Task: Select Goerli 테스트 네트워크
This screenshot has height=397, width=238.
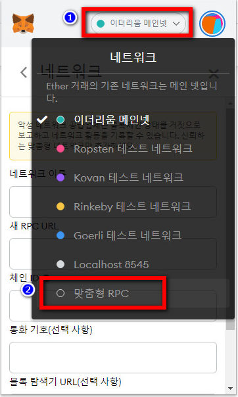Action: (x=133, y=235)
